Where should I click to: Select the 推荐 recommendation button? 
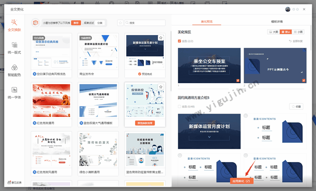click(76, 23)
